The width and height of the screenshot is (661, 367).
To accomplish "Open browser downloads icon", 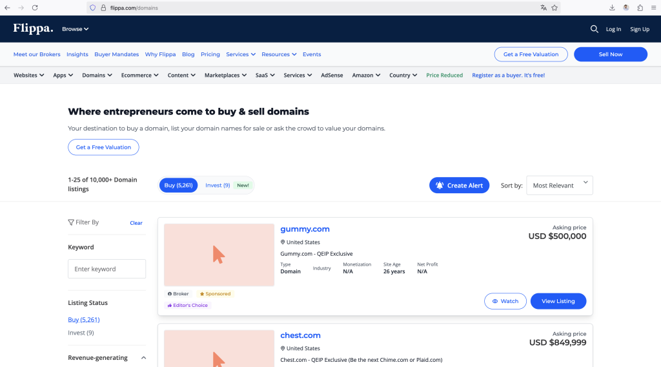I will point(612,8).
